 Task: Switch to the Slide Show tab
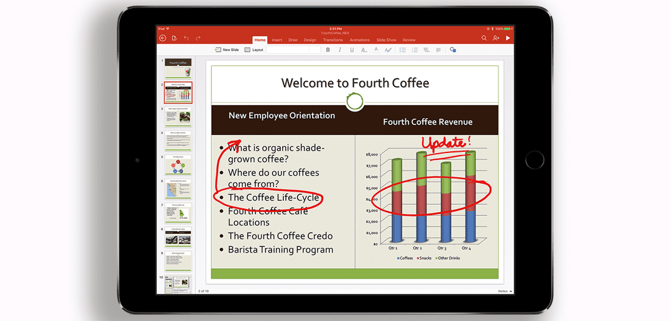pos(387,40)
